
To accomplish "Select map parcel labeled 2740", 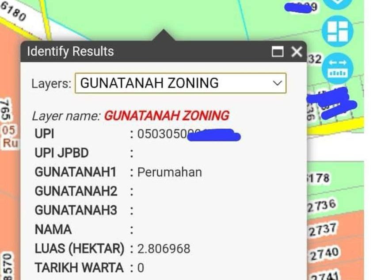I will tap(324, 254).
